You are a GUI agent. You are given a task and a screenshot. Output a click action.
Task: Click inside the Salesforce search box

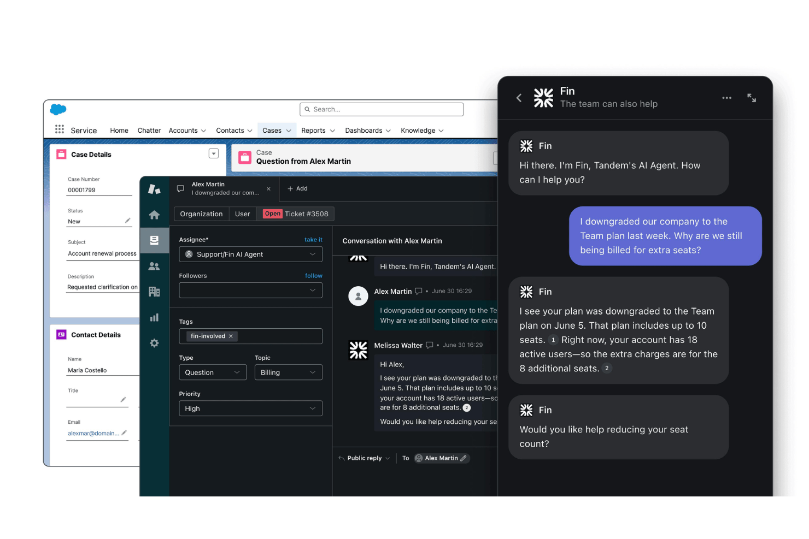382,109
